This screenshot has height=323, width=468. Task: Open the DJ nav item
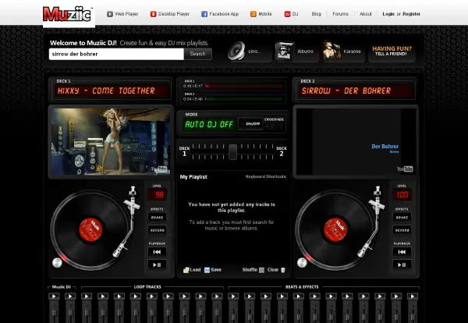point(291,14)
